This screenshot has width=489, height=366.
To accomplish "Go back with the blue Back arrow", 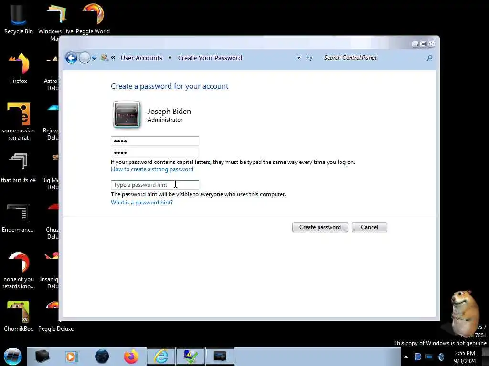I will pos(71,58).
